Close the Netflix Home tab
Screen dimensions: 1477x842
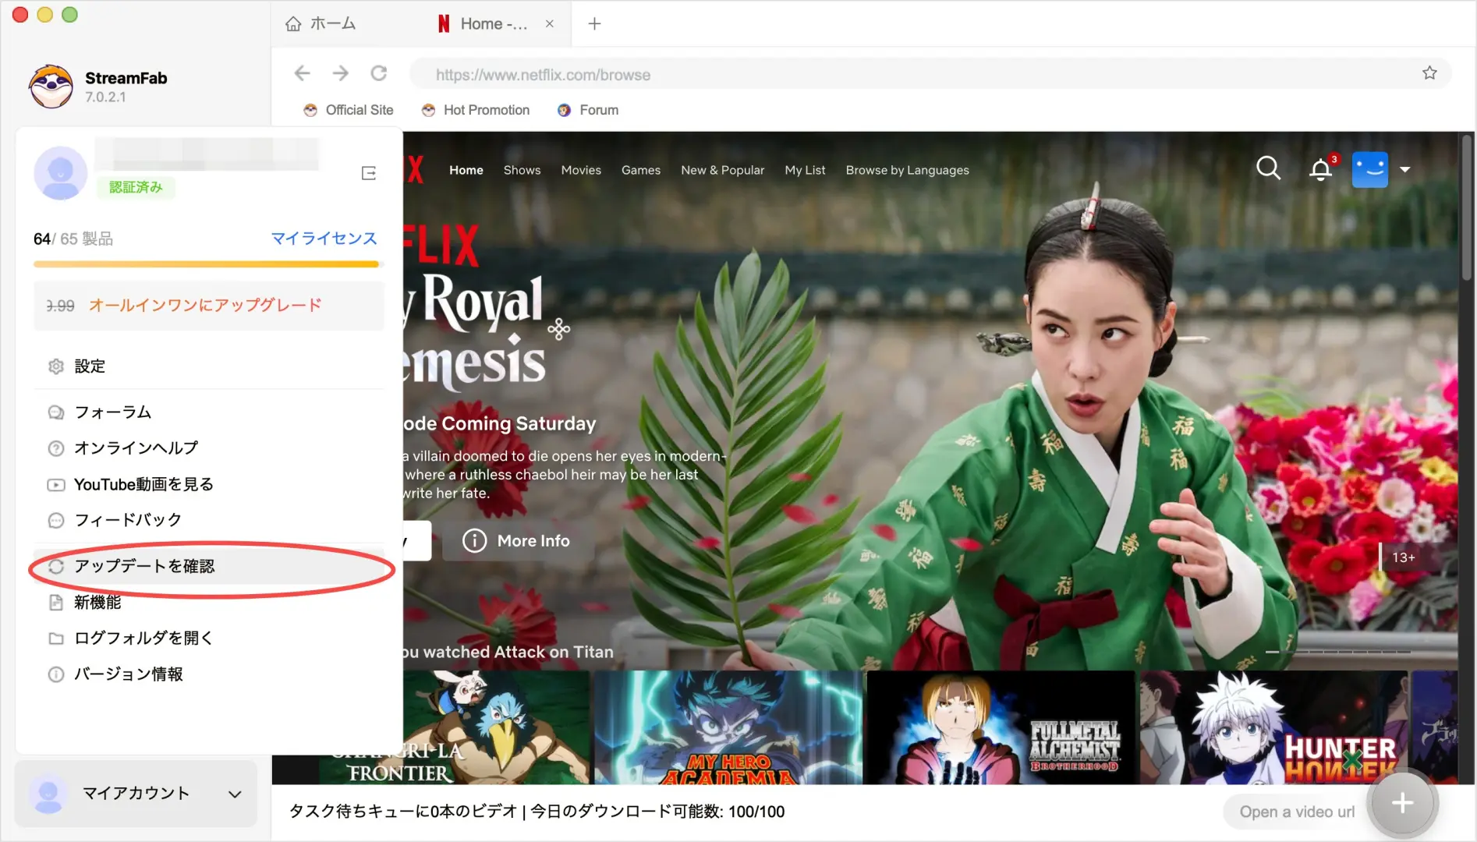550,23
